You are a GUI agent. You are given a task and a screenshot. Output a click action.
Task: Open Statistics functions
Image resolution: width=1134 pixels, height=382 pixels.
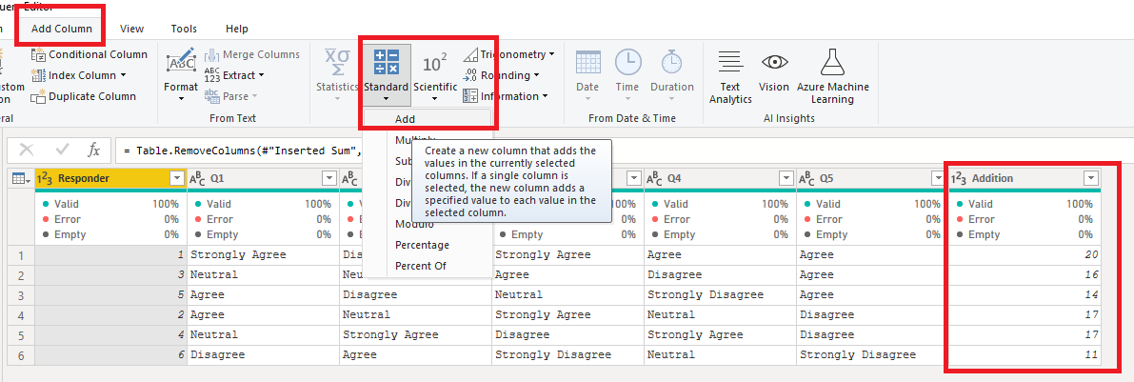coord(337,74)
